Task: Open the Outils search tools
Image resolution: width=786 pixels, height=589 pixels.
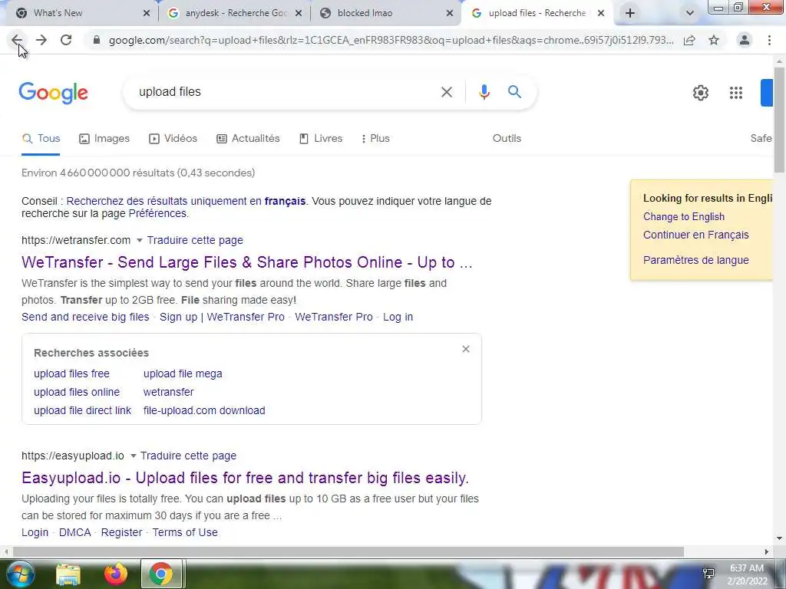Action: [507, 138]
